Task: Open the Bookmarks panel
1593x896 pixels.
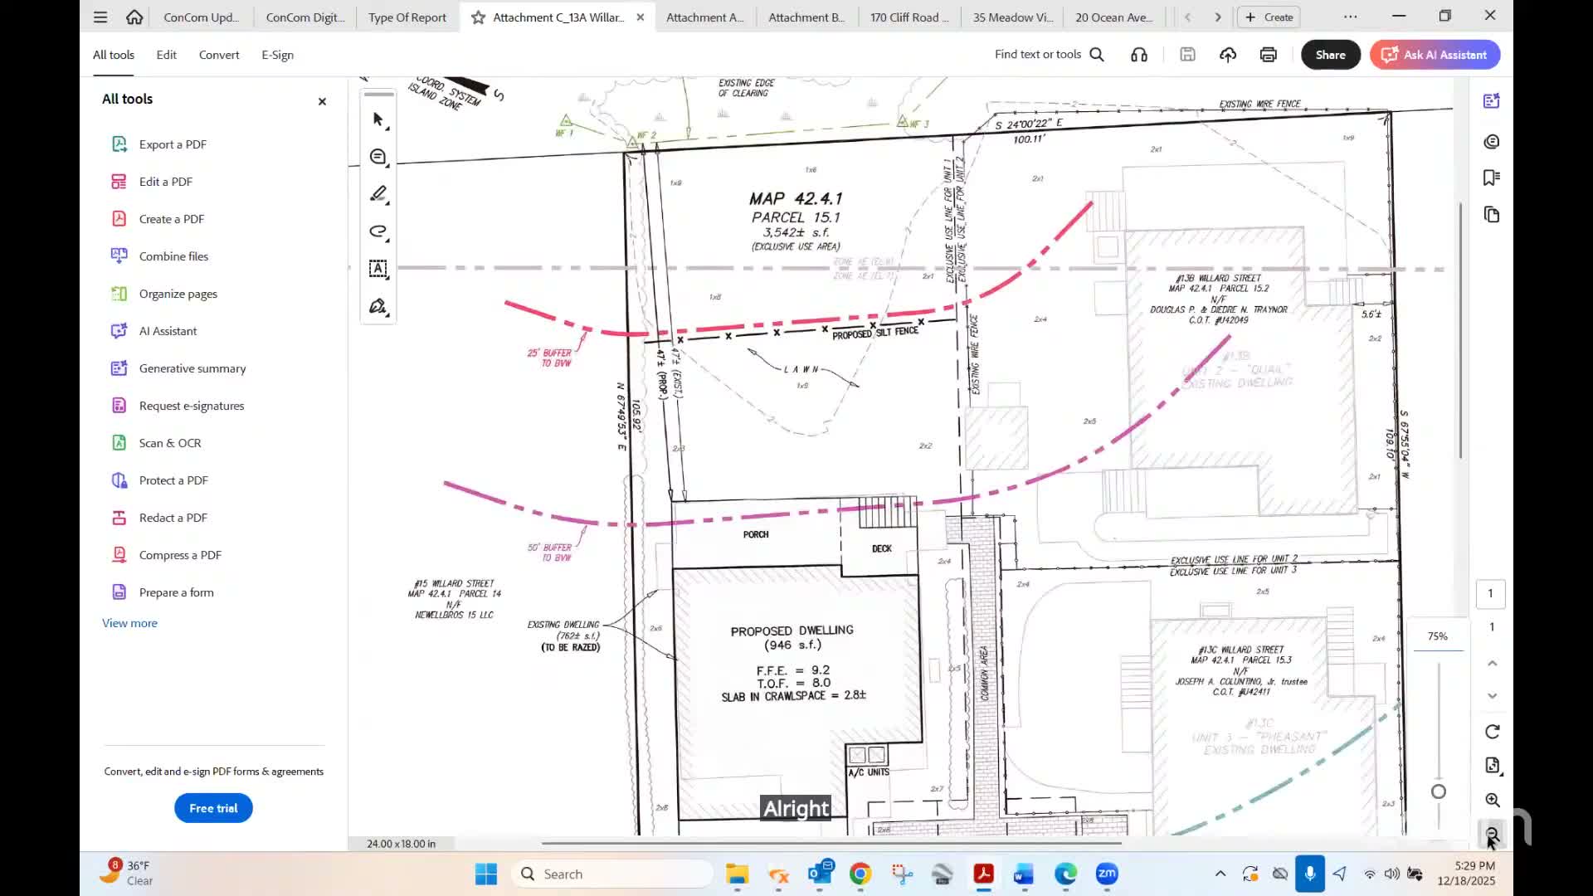Action: (1491, 177)
